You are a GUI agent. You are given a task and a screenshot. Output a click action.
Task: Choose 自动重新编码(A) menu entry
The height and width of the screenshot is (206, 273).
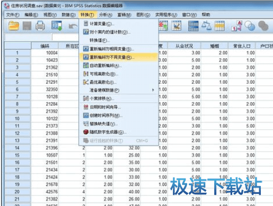coord(118,66)
